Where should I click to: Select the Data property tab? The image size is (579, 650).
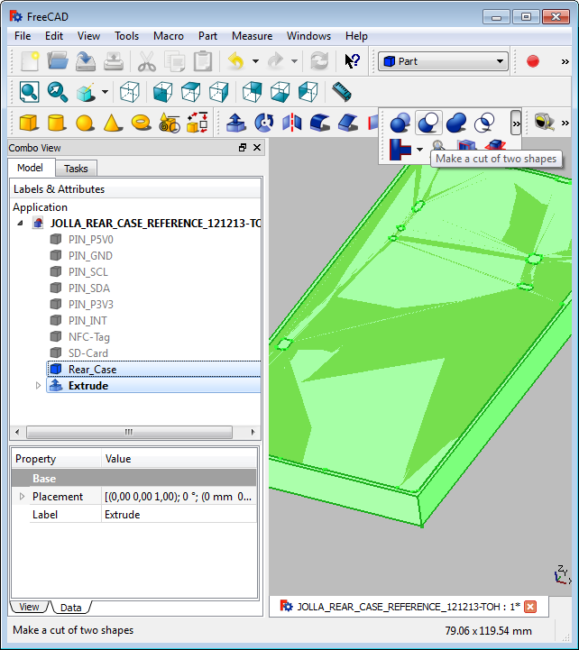click(71, 608)
